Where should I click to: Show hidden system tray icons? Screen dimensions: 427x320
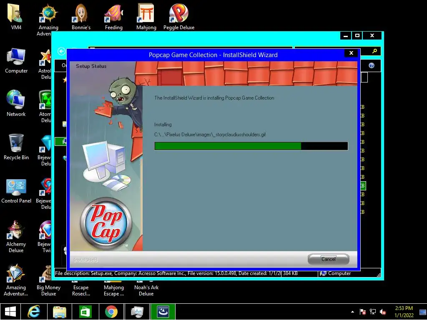(353, 312)
